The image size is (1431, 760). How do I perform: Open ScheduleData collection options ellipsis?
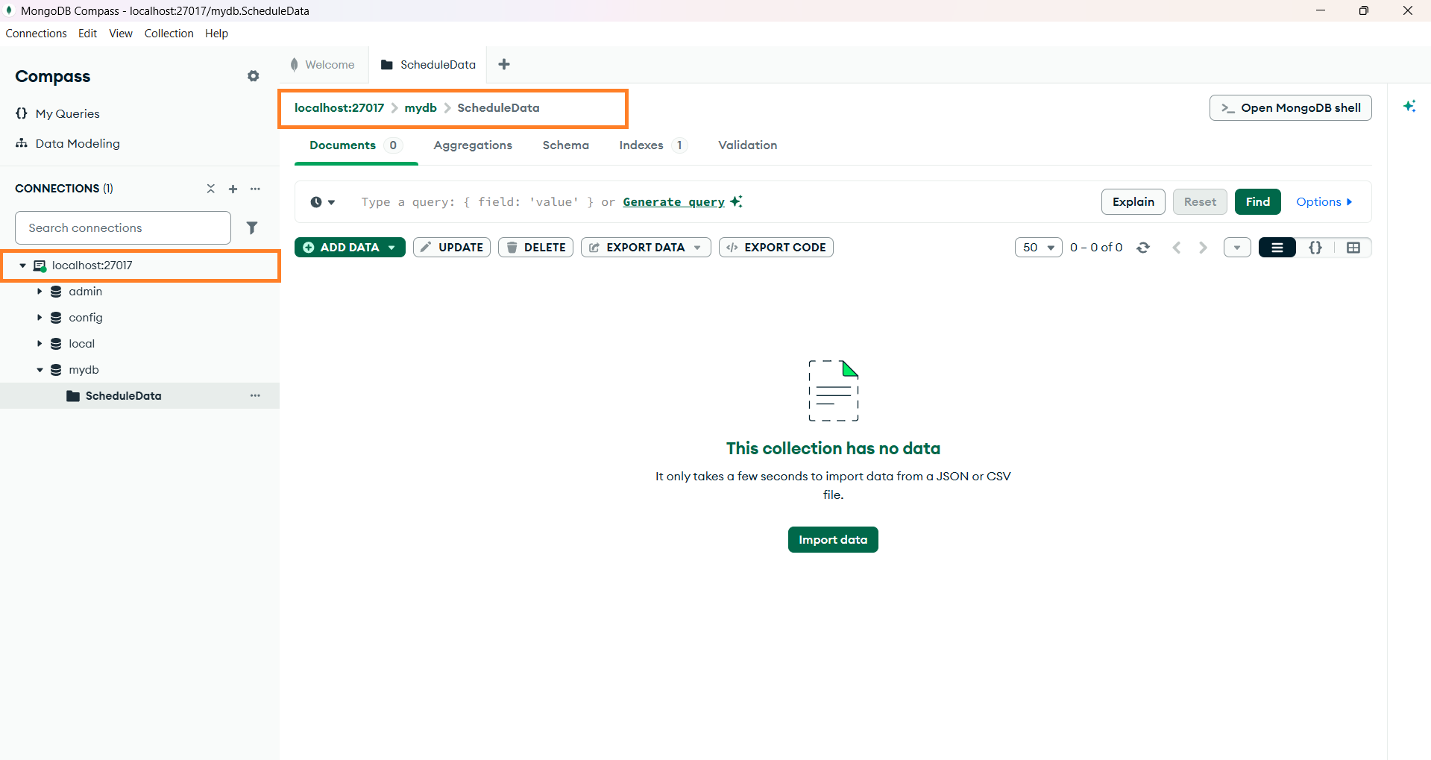256,395
